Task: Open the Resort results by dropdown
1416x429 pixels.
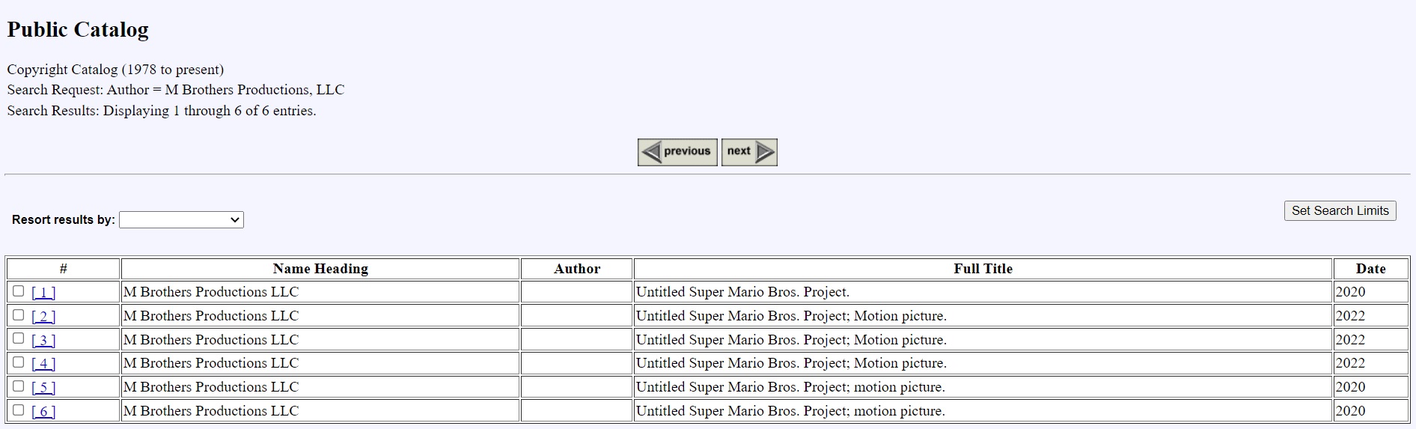Action: click(x=181, y=219)
